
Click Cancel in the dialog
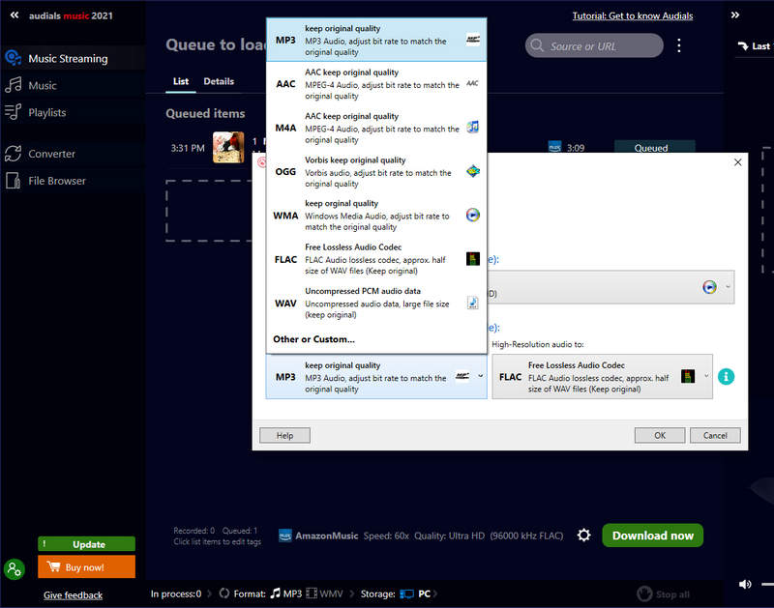[x=715, y=435]
